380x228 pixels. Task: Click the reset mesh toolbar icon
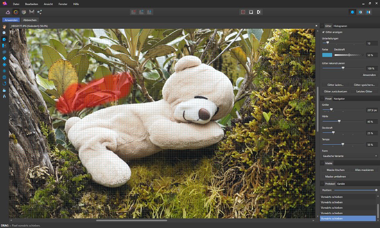133,12
